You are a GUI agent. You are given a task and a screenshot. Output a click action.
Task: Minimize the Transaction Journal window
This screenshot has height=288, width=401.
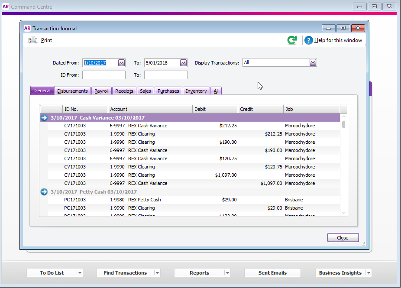click(x=329, y=28)
